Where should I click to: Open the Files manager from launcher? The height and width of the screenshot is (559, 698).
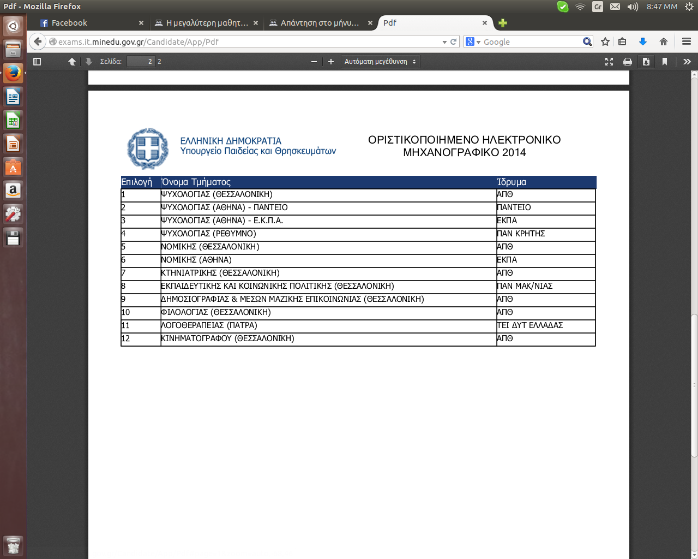[13, 50]
